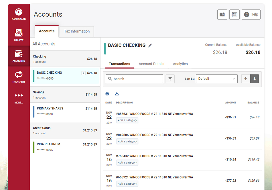Click the Help button
Viewport: 272px width, 190px height.
[251, 14]
